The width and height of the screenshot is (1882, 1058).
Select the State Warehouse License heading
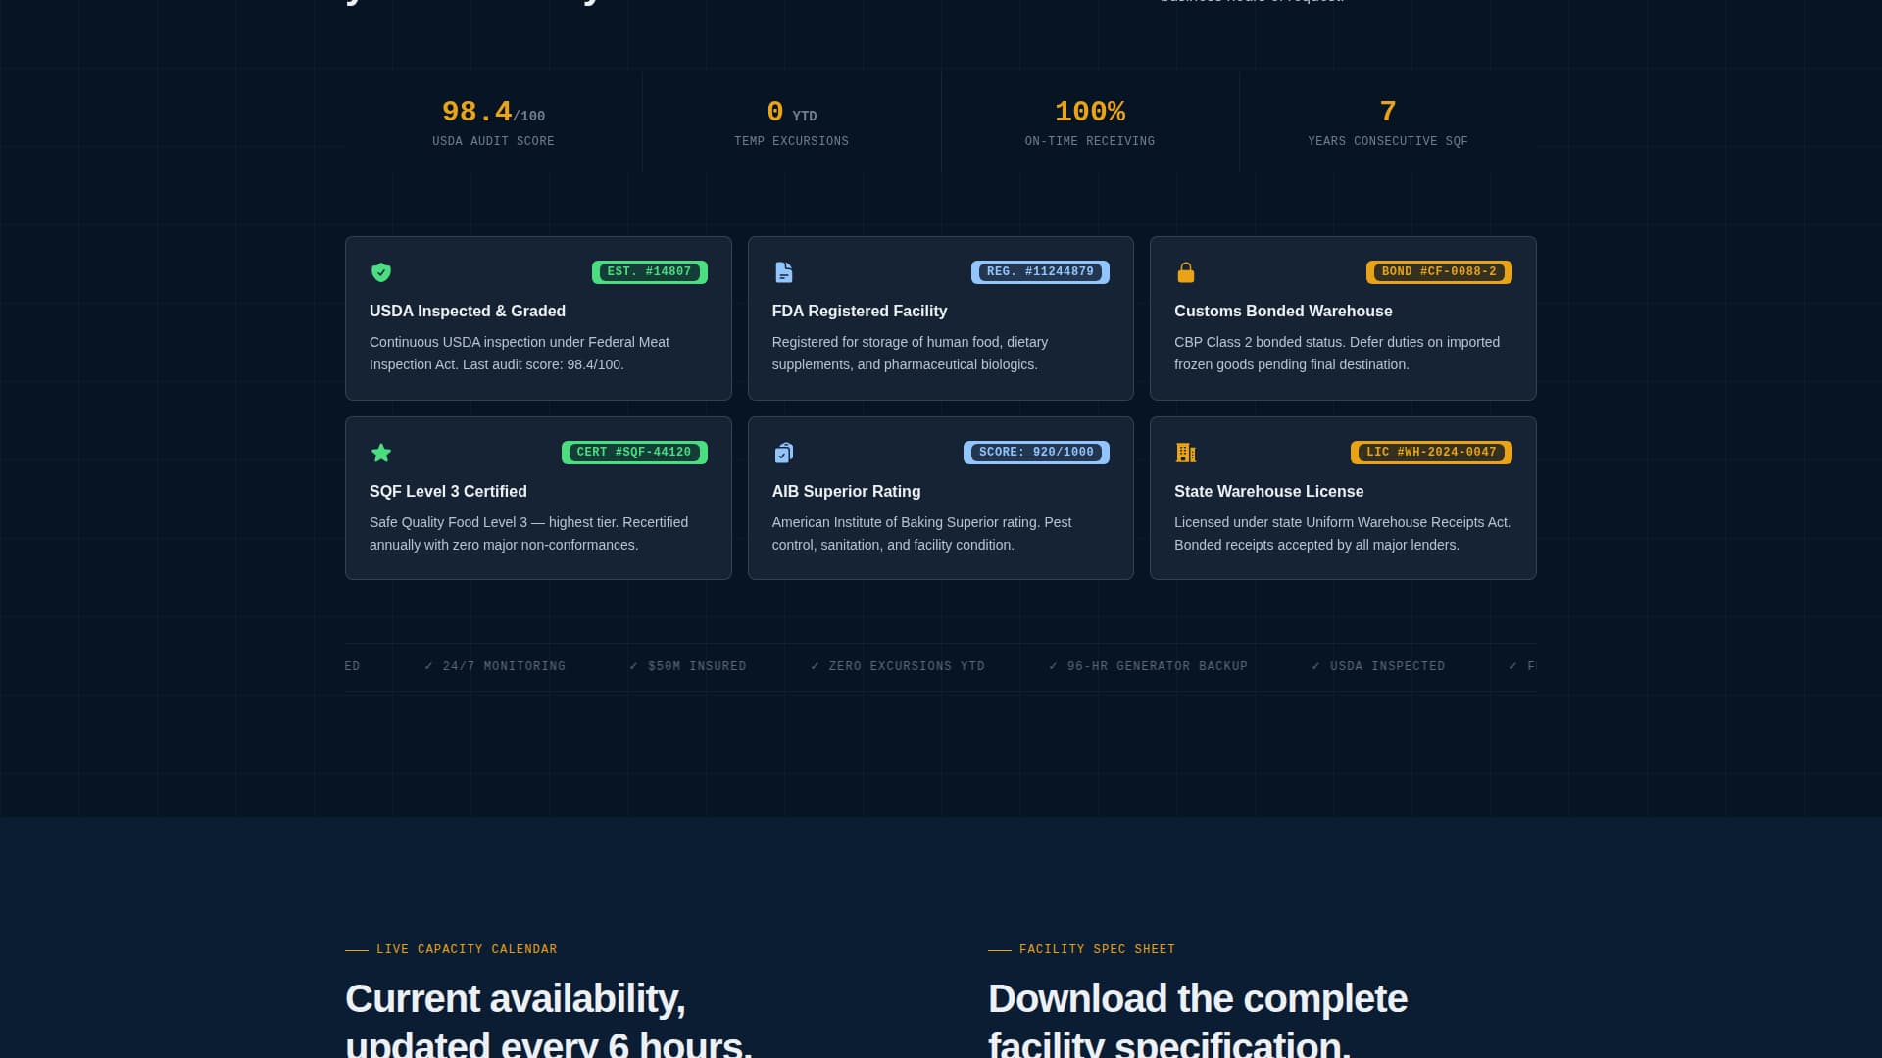[x=1268, y=492]
